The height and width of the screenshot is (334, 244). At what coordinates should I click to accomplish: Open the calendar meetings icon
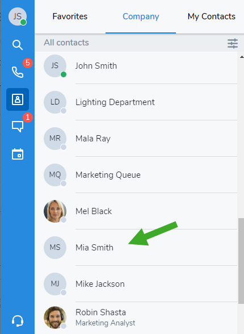pyautogui.click(x=18, y=154)
